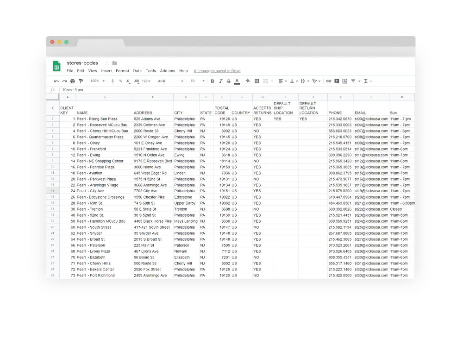Screen dimensions: 463x338
Task: Click the select-all corner box
Action: 53,97
